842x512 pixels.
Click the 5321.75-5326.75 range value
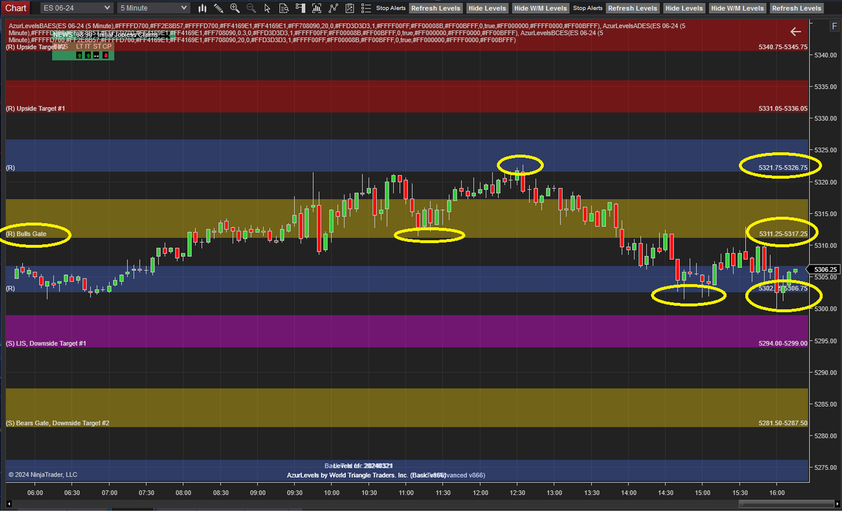[x=783, y=168]
